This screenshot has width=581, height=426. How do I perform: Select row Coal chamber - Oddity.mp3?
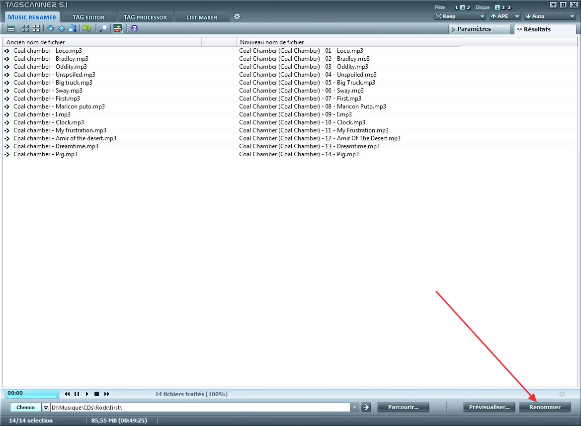tap(50, 67)
